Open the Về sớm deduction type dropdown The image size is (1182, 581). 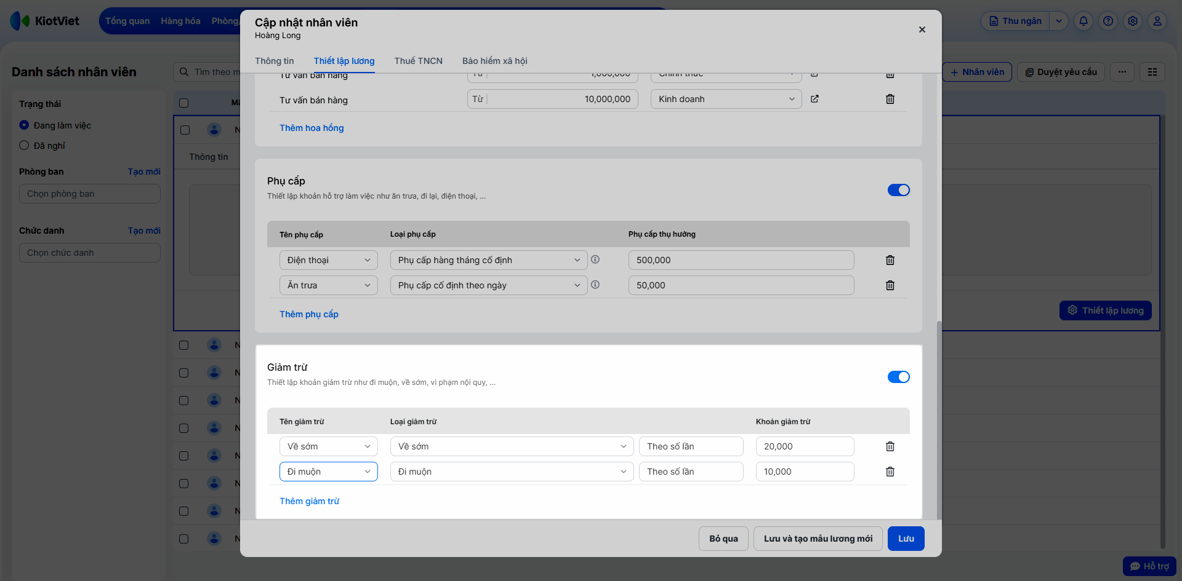(x=512, y=446)
